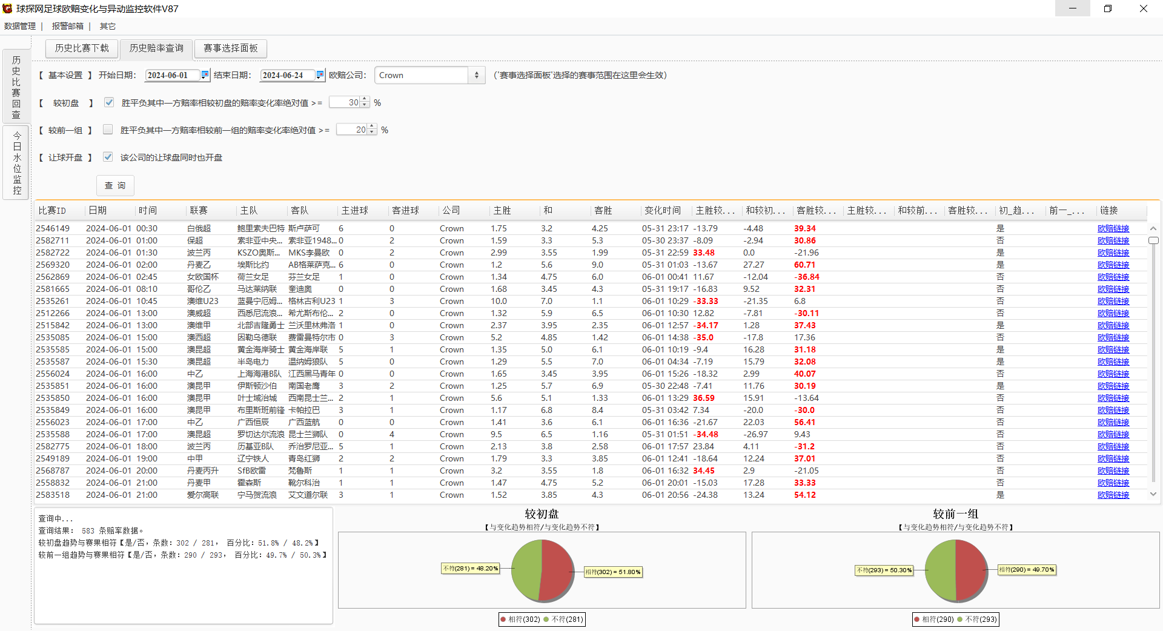Click green 不符(281) legend marker under left chart
This screenshot has height=631, width=1163.
(546, 619)
